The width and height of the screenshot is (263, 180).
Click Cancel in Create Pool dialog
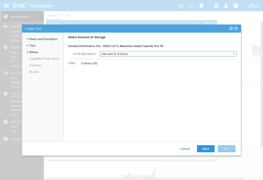click(x=185, y=149)
